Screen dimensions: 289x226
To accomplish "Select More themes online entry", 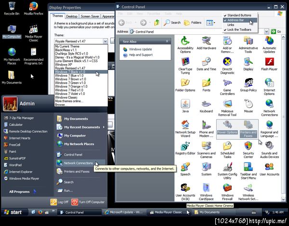I will point(81,101).
